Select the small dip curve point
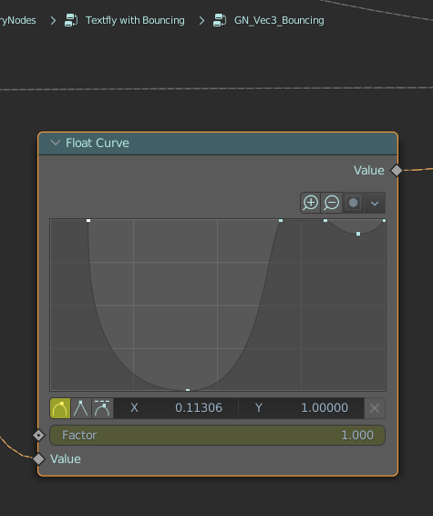The height and width of the screenshot is (516, 433). 358,234
